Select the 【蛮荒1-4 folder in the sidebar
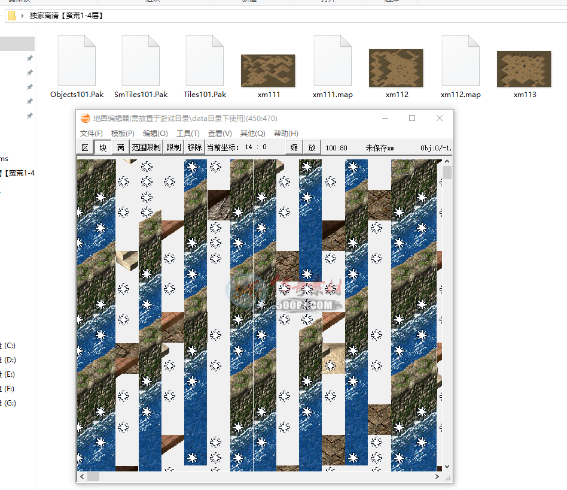This screenshot has height=490, width=567. coord(17,173)
